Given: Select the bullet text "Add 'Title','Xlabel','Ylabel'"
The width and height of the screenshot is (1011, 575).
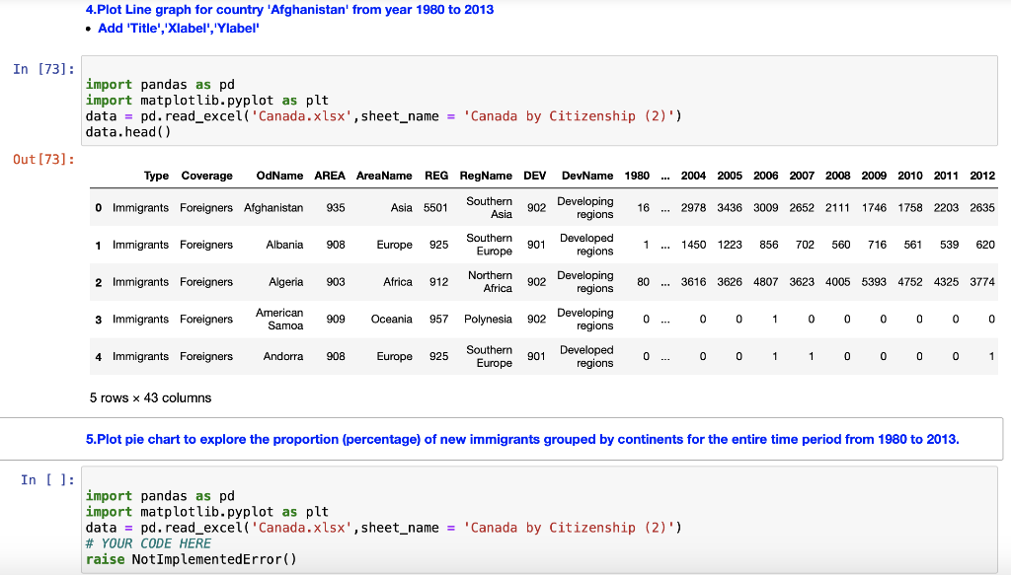Looking at the screenshot, I should (x=179, y=29).
